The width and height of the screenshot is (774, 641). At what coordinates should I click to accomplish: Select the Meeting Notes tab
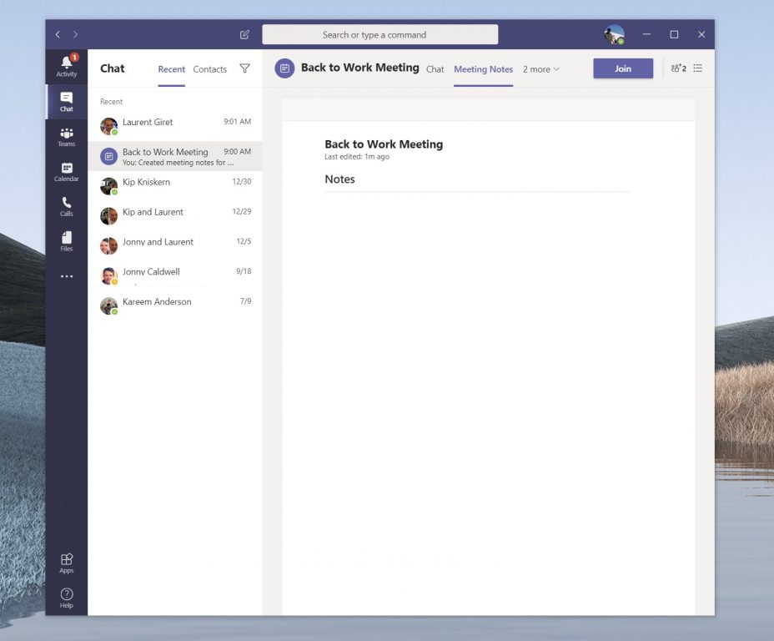pyautogui.click(x=483, y=69)
